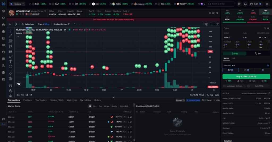
Task: Enter fullscreen chart mode
Action: tap(212, 24)
